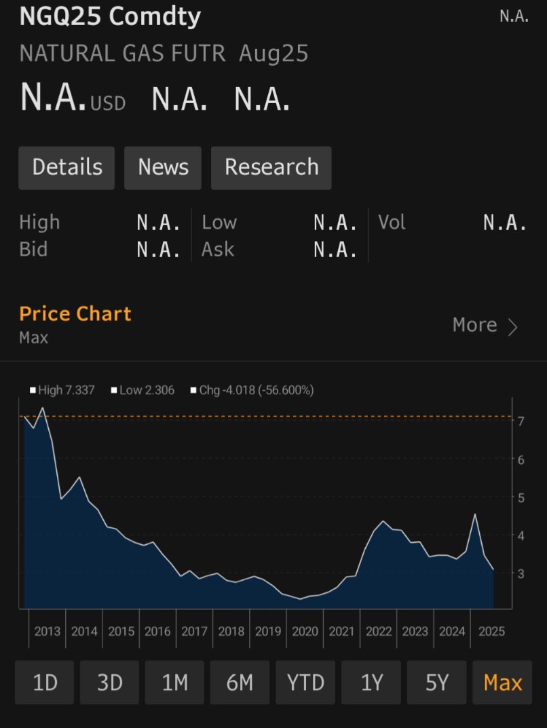Tap the Bid field label

click(x=33, y=249)
